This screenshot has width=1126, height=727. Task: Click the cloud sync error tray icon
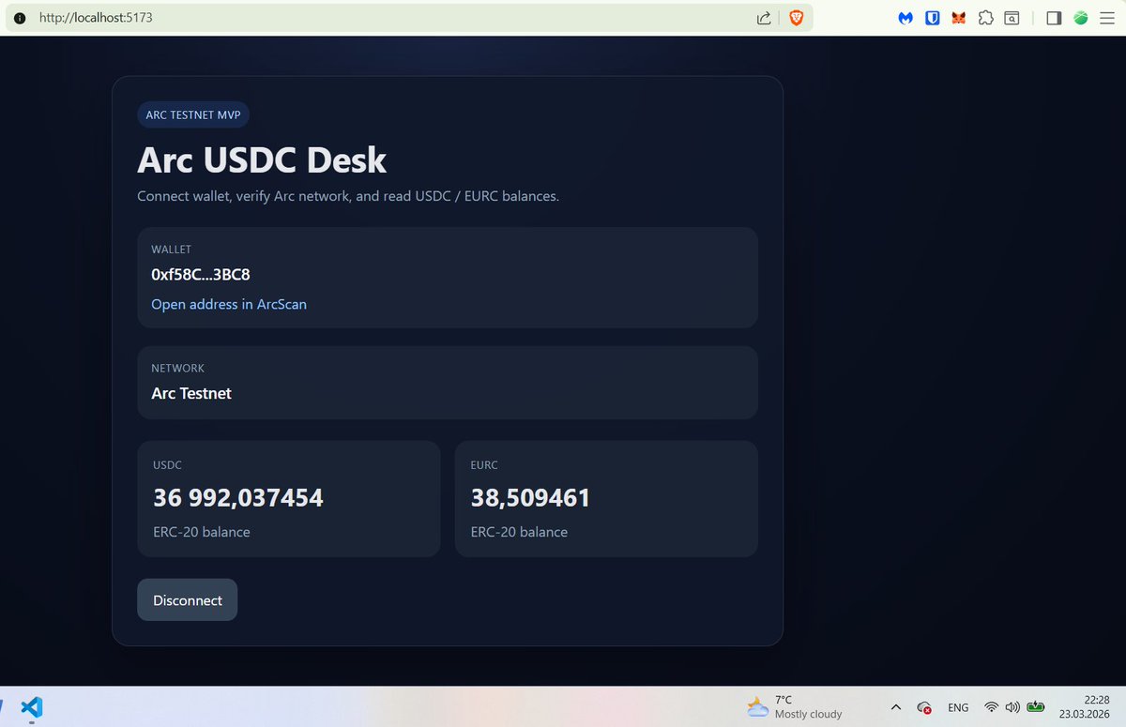pyautogui.click(x=924, y=707)
